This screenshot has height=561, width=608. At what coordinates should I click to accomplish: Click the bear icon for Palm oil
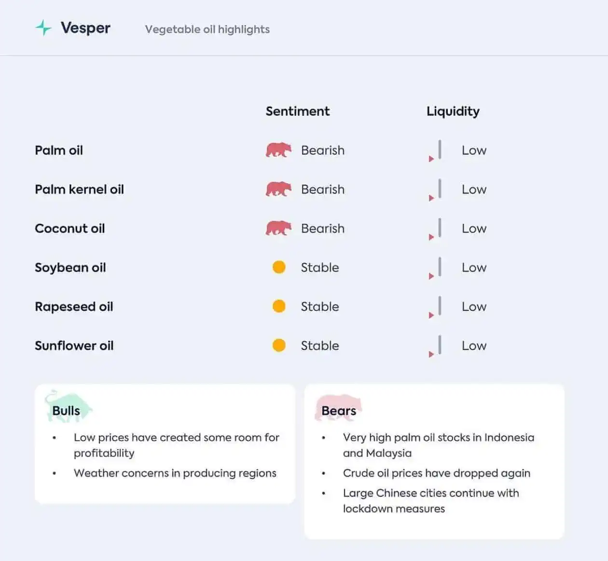tap(278, 150)
